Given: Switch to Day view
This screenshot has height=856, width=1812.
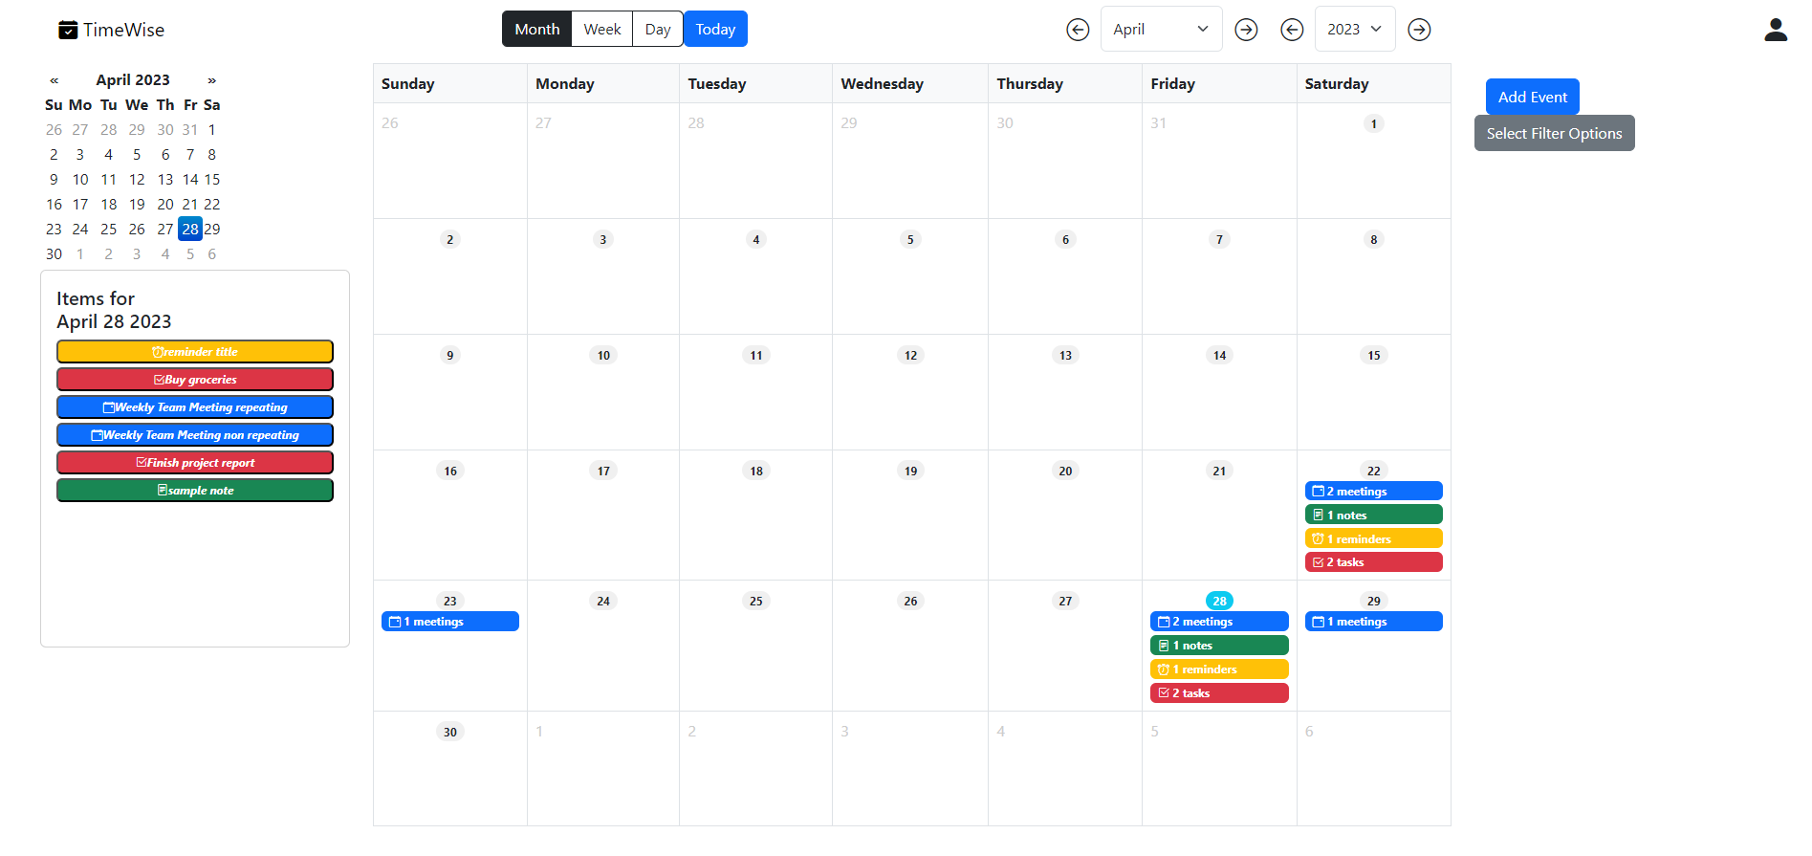Looking at the screenshot, I should [658, 29].
